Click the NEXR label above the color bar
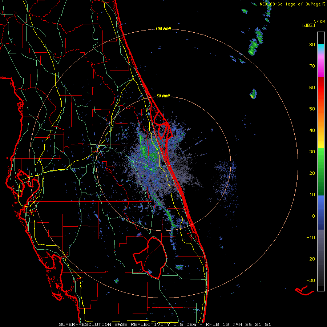 [319, 22]
